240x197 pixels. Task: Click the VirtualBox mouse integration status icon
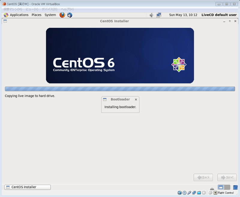click(211, 193)
